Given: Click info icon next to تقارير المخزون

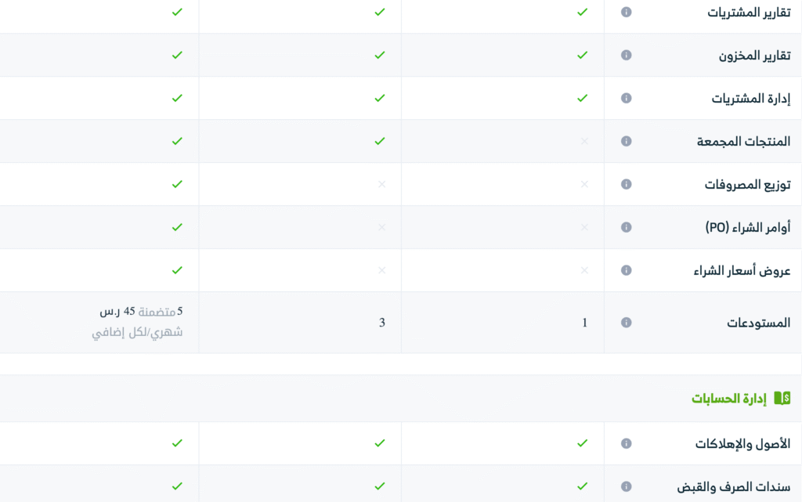Looking at the screenshot, I should click(x=626, y=56).
